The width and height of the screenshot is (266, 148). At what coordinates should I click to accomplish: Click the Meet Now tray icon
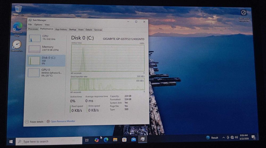(228, 137)
